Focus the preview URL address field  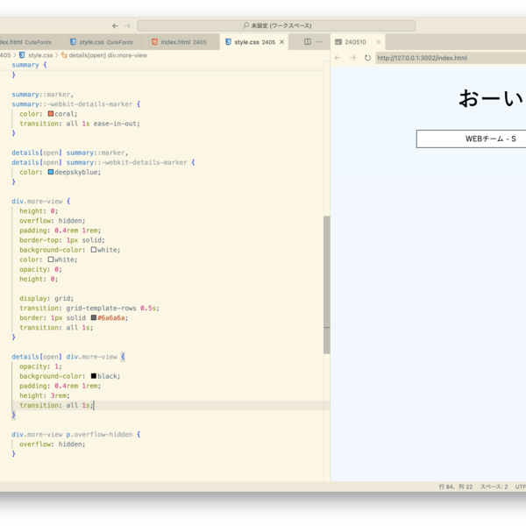(451, 58)
